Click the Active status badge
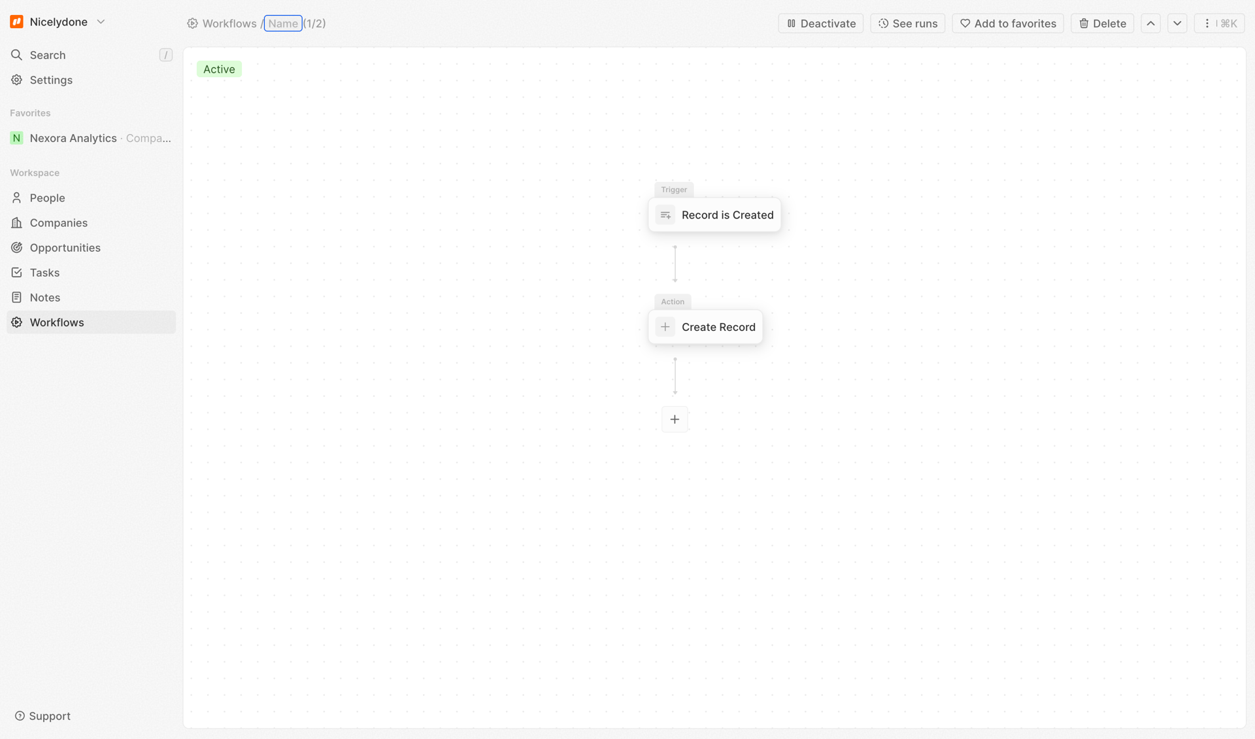Image resolution: width=1255 pixels, height=739 pixels. (x=219, y=69)
